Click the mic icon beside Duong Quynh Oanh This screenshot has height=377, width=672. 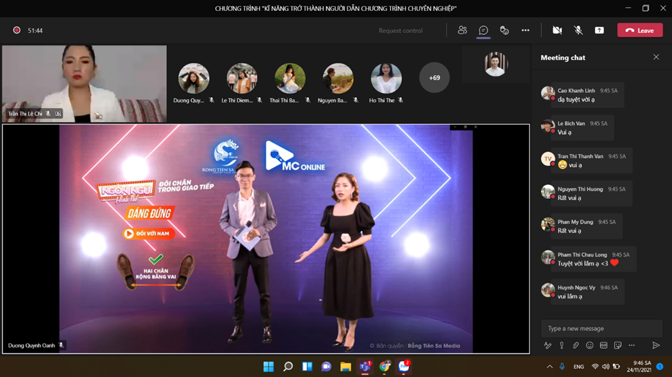[x=61, y=345]
